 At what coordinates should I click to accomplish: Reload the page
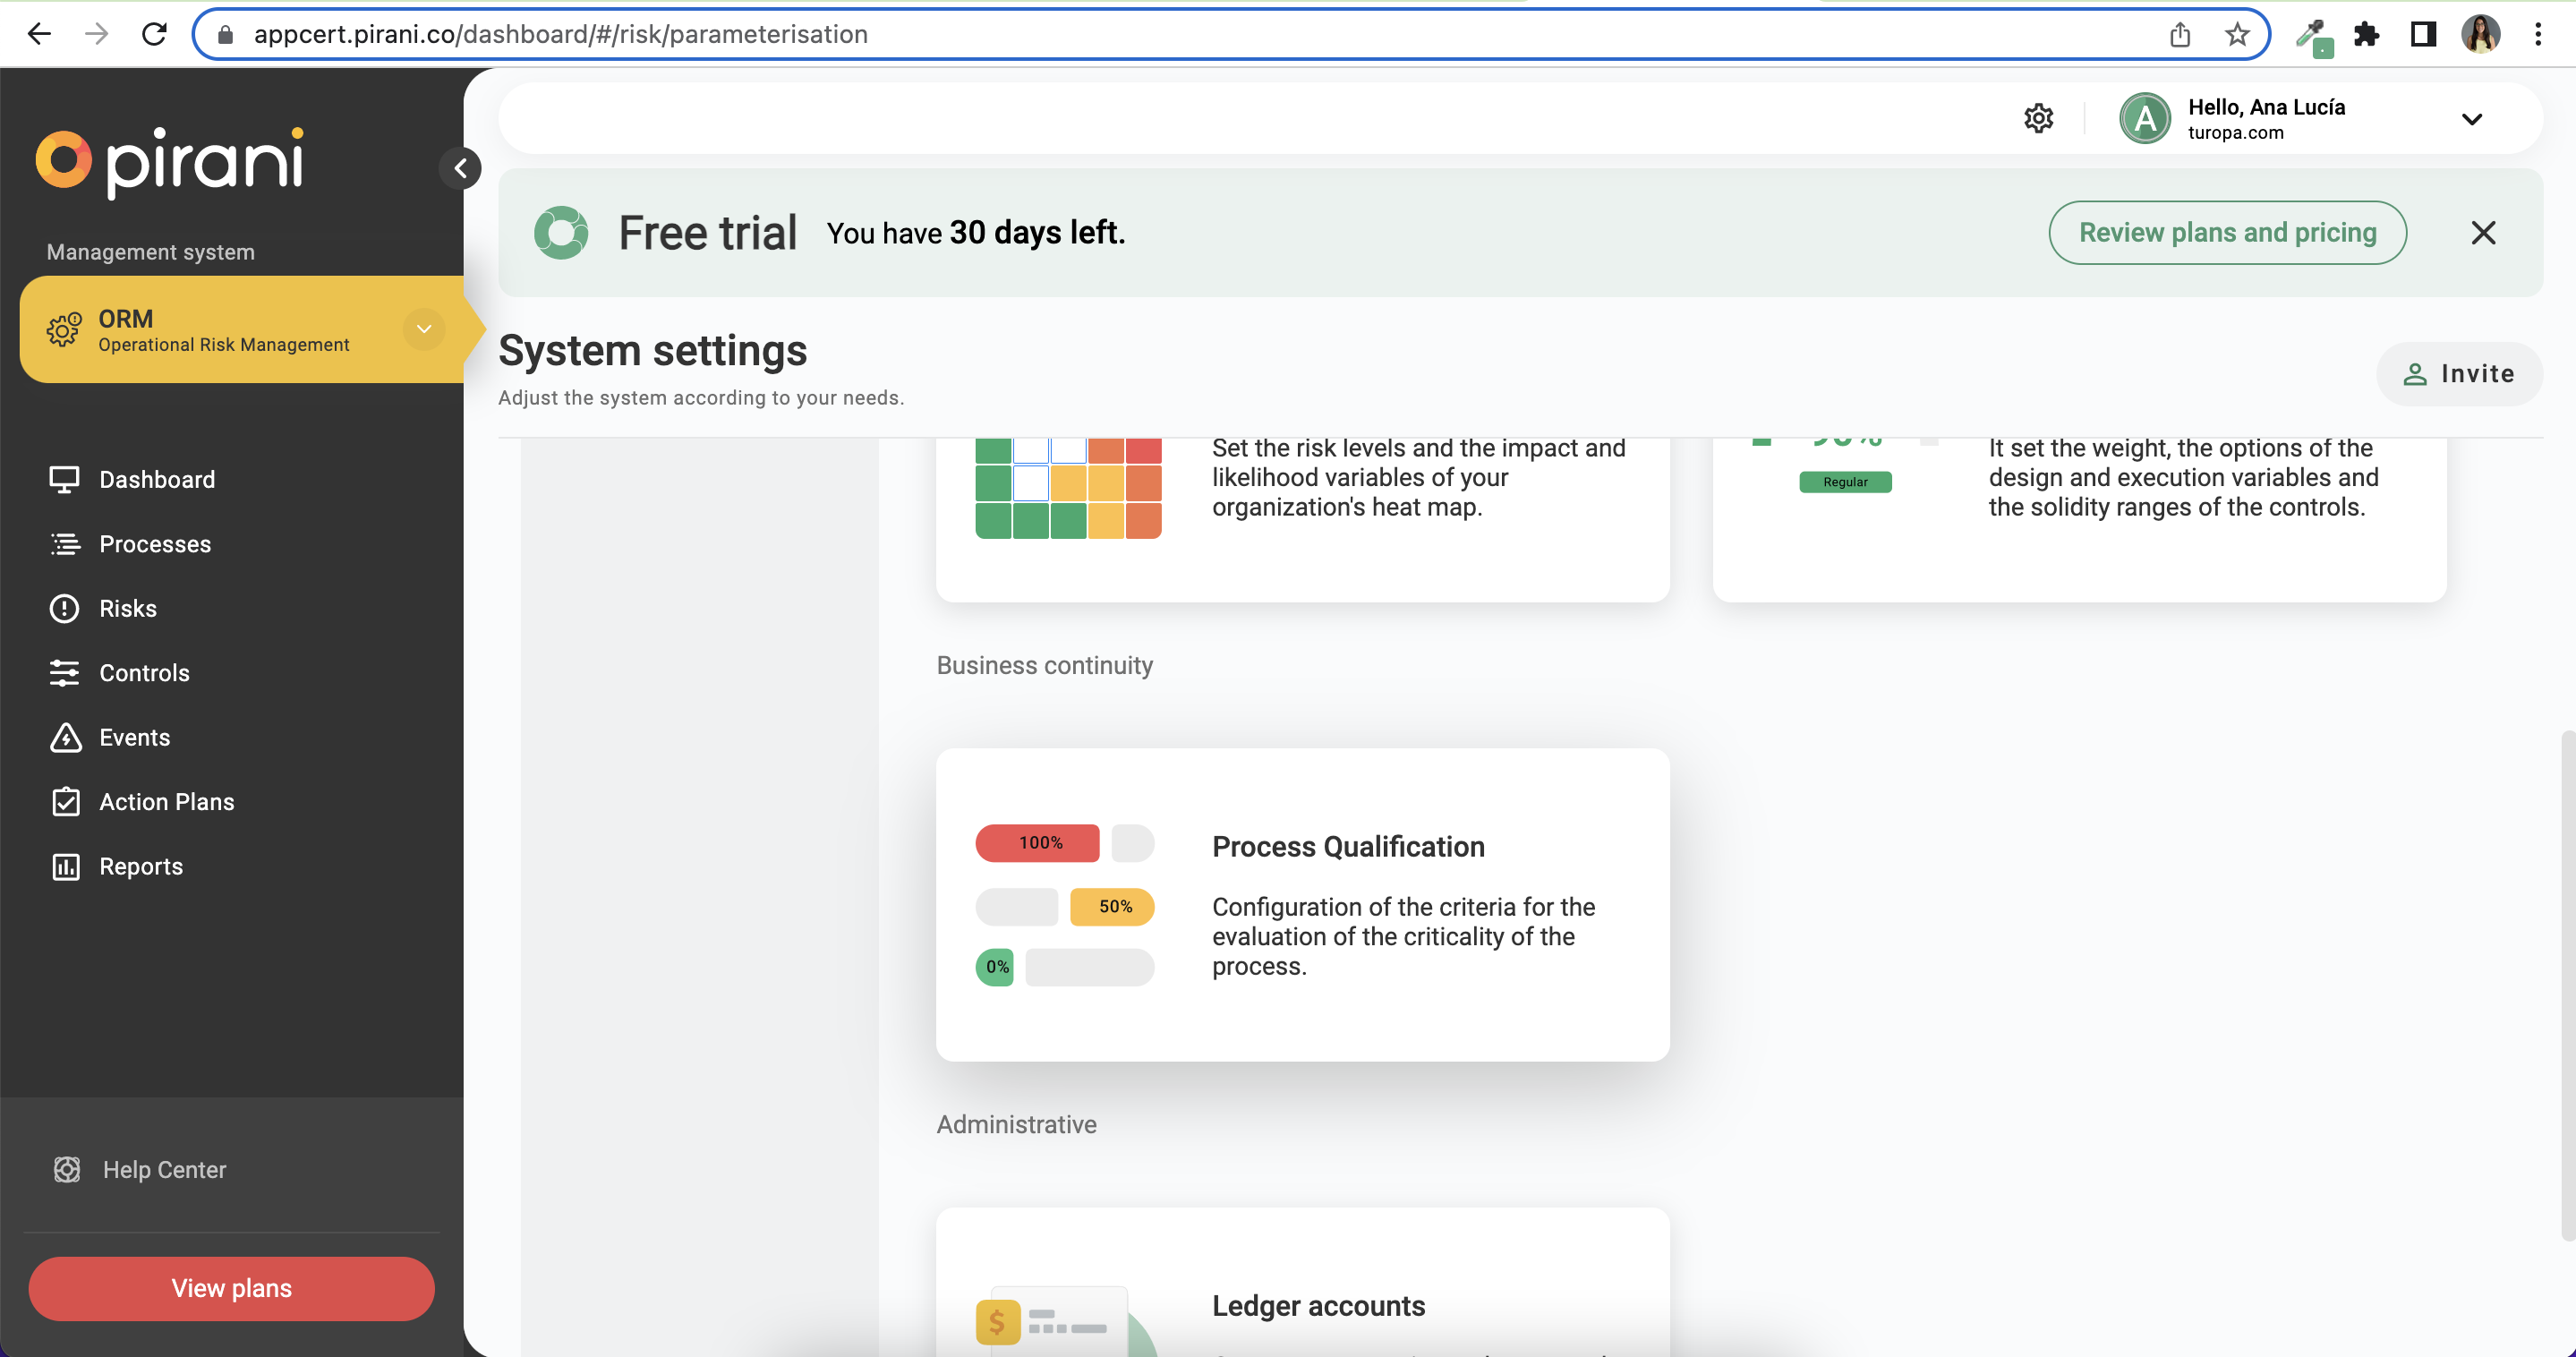click(154, 35)
